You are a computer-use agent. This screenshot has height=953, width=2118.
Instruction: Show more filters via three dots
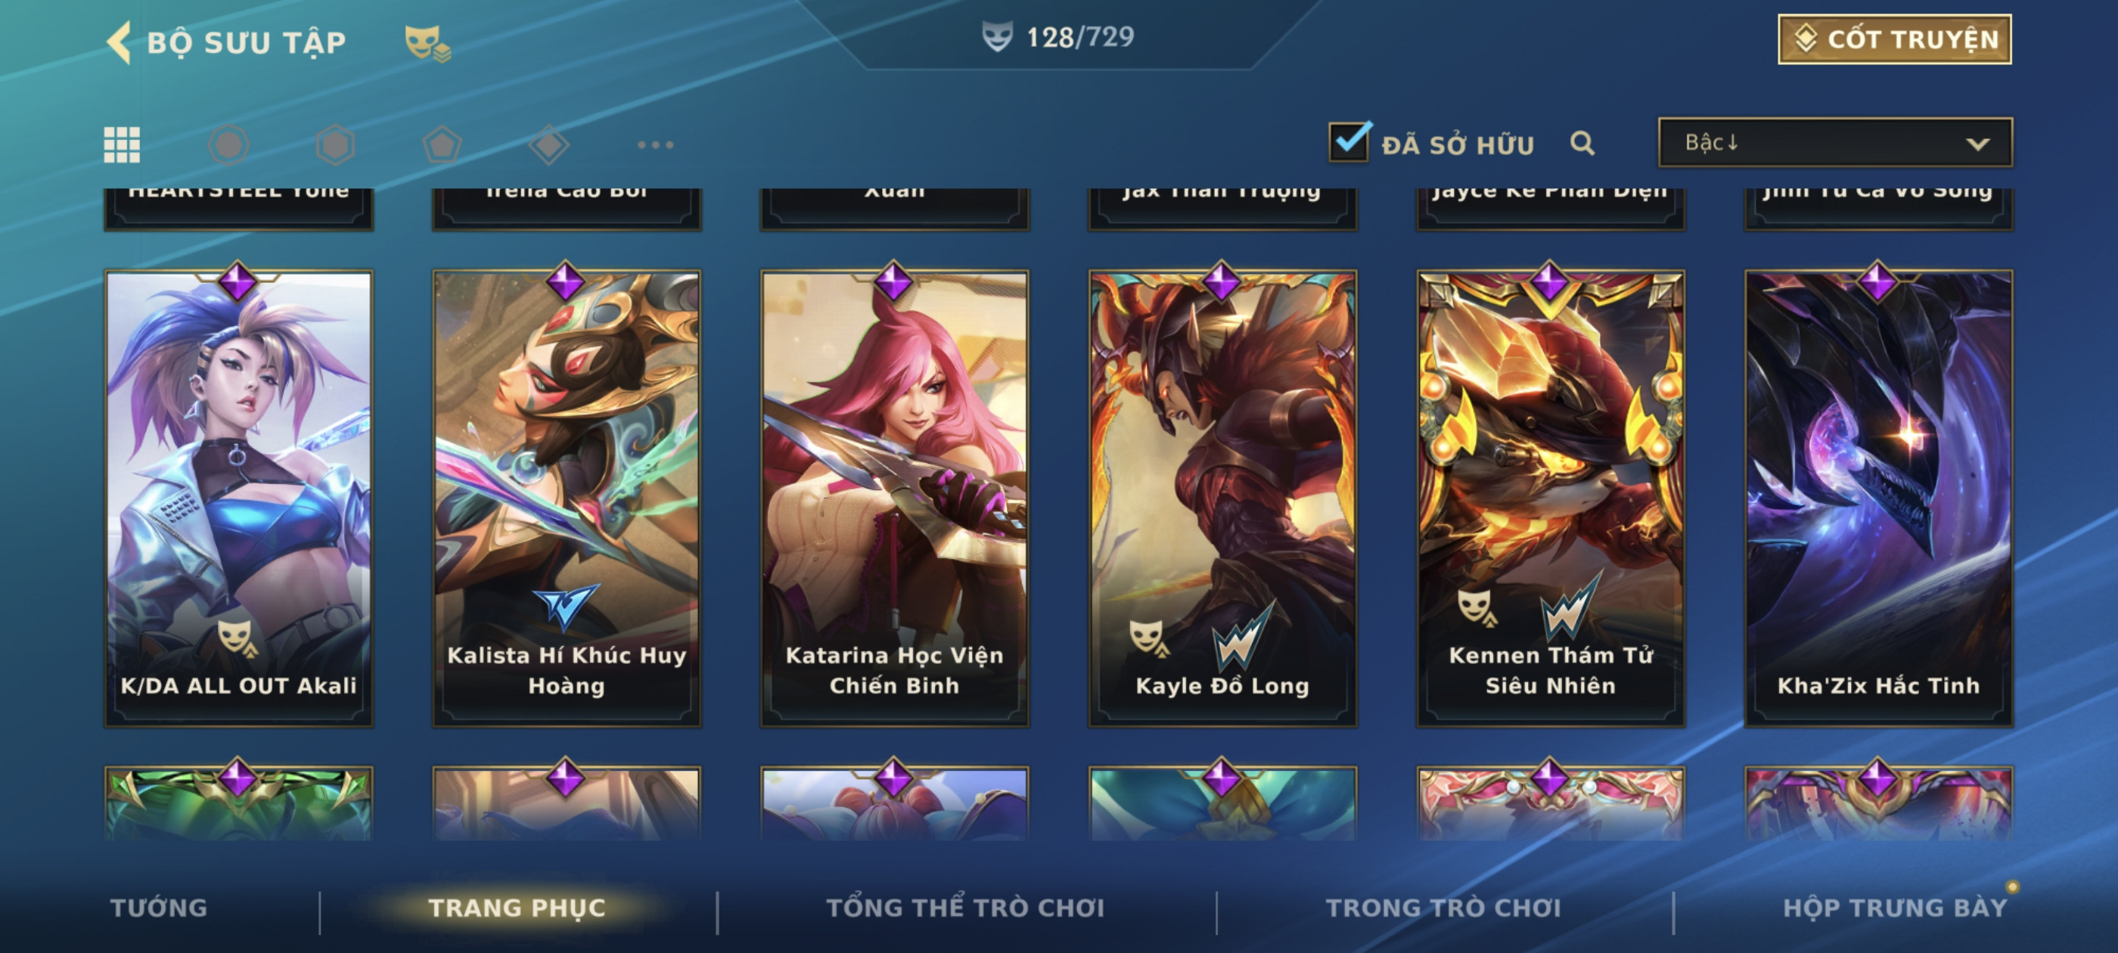(x=655, y=144)
